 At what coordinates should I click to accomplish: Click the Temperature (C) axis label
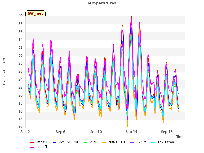pyautogui.click(x=4, y=72)
